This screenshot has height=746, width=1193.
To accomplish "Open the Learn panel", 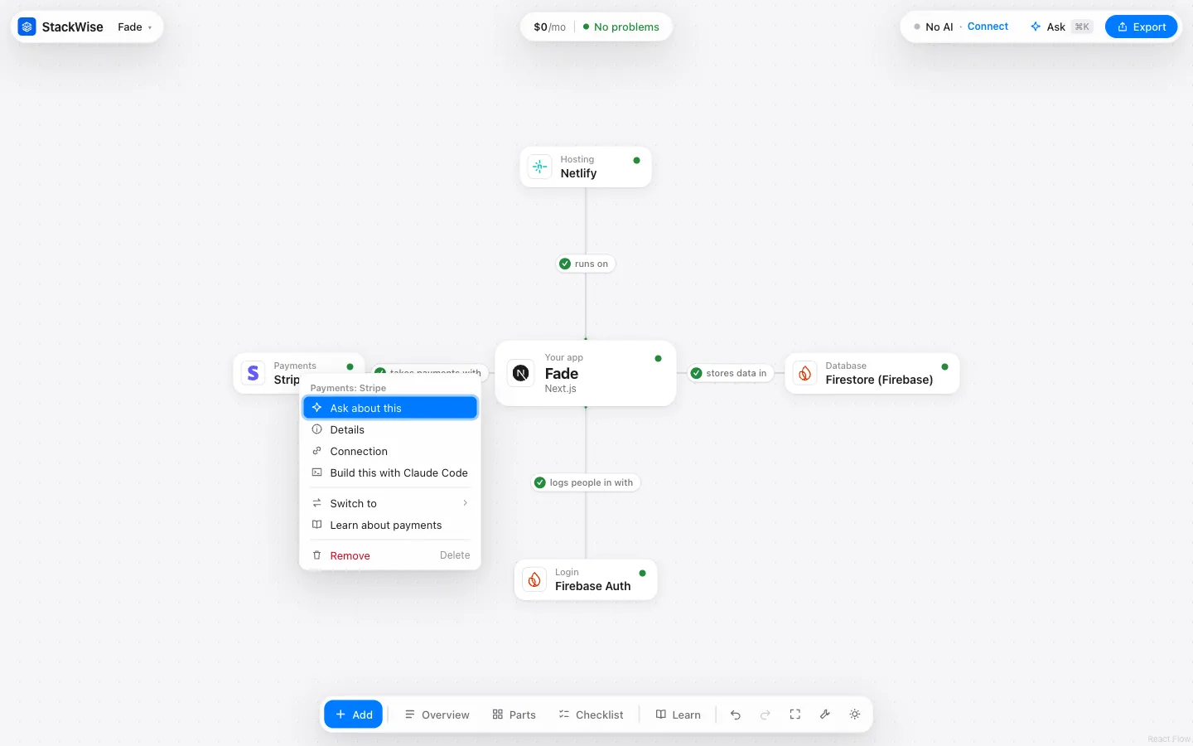I will pyautogui.click(x=679, y=715).
